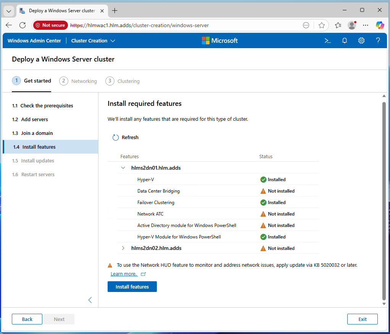
Task: Collapse the hlms2dn01.hlm.adds server node
Action: [x=123, y=168]
